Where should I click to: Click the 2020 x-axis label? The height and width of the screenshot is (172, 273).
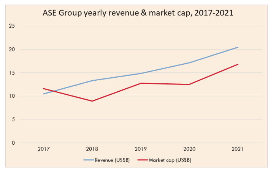189,149
